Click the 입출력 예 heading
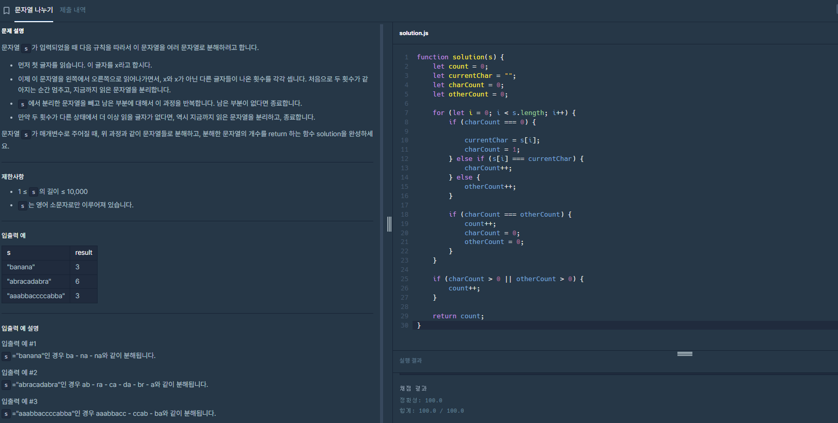The width and height of the screenshot is (838, 423). (14, 235)
